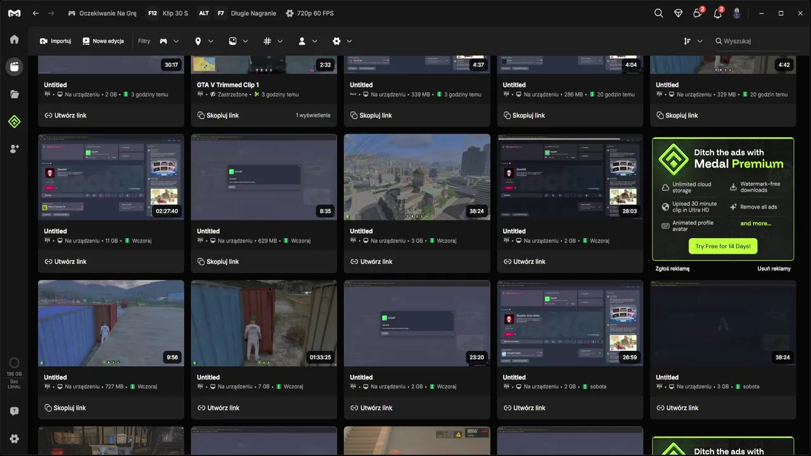Screen dimensions: 811x456
Task: Copy link for the 339 MB clip
Action: 371,115
